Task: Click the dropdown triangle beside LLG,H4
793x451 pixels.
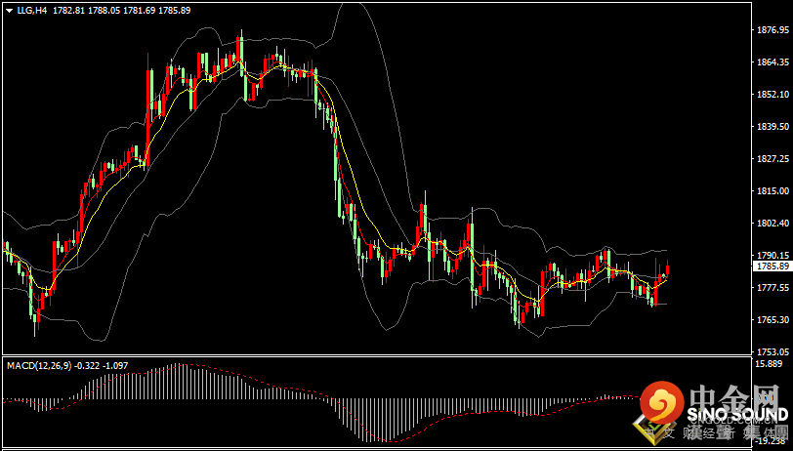Action: tap(9, 10)
